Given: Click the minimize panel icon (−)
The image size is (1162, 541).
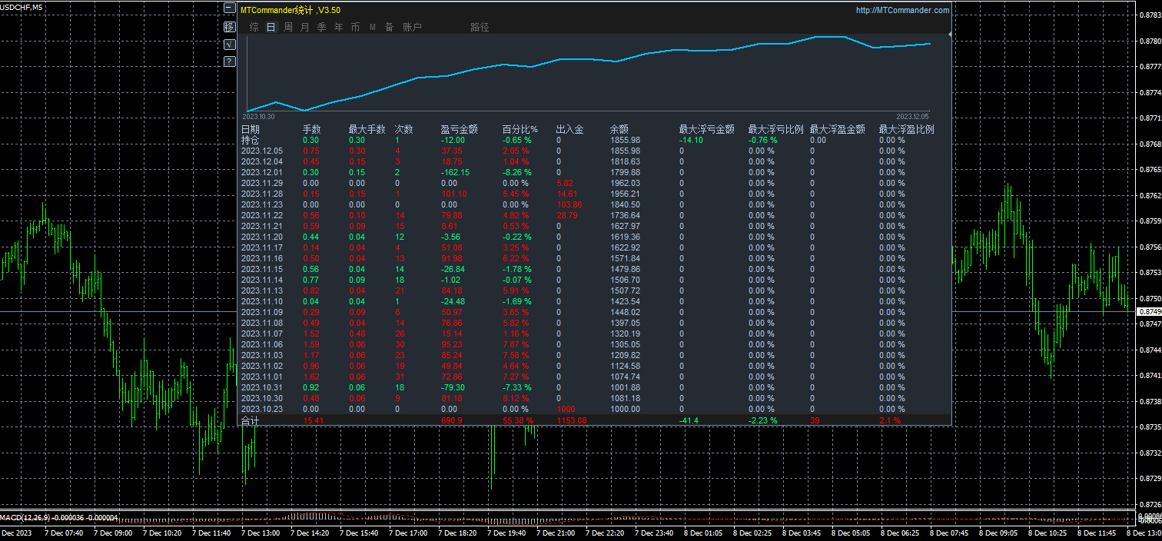Looking at the screenshot, I should [x=229, y=8].
